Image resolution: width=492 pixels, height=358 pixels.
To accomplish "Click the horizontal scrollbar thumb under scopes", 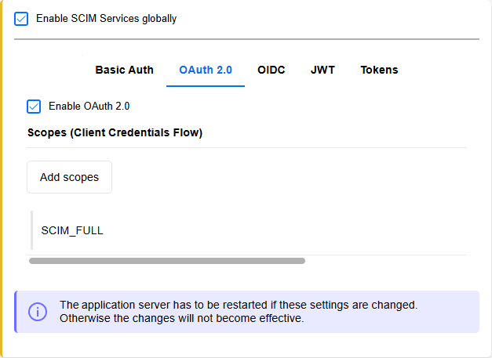I will pos(166,261).
